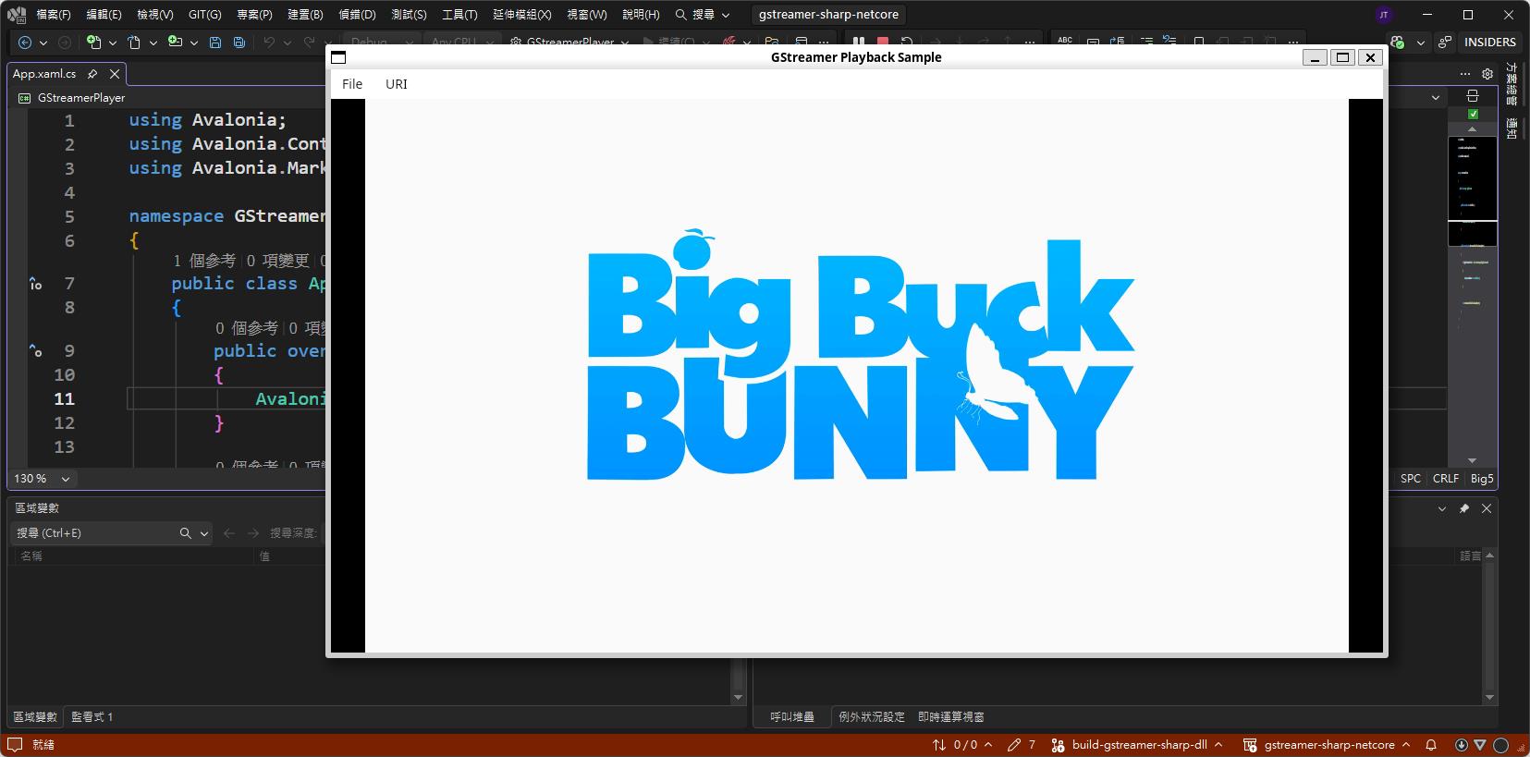Click the Save All toolbar icon
This screenshot has height=757, width=1530.
[x=239, y=43]
